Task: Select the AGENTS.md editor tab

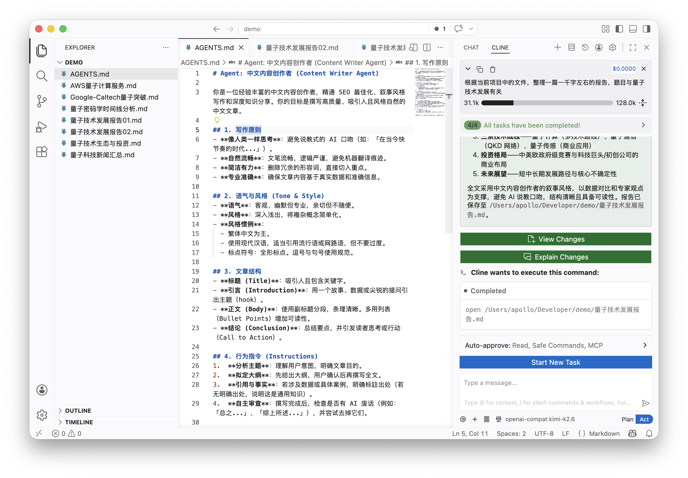Action: [214, 48]
